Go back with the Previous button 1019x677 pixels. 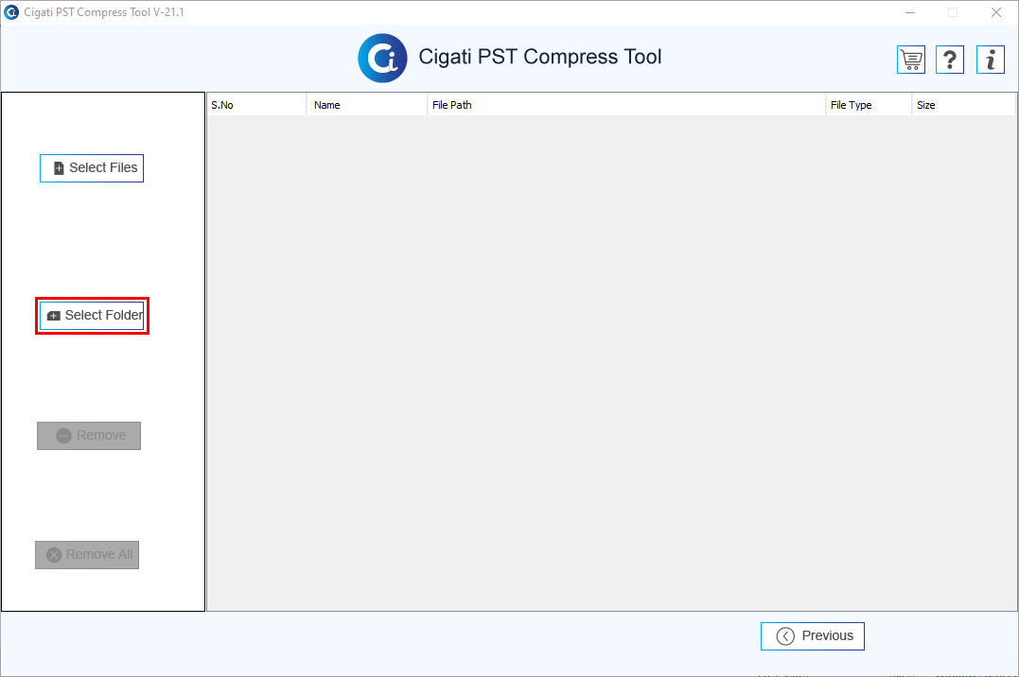813,636
